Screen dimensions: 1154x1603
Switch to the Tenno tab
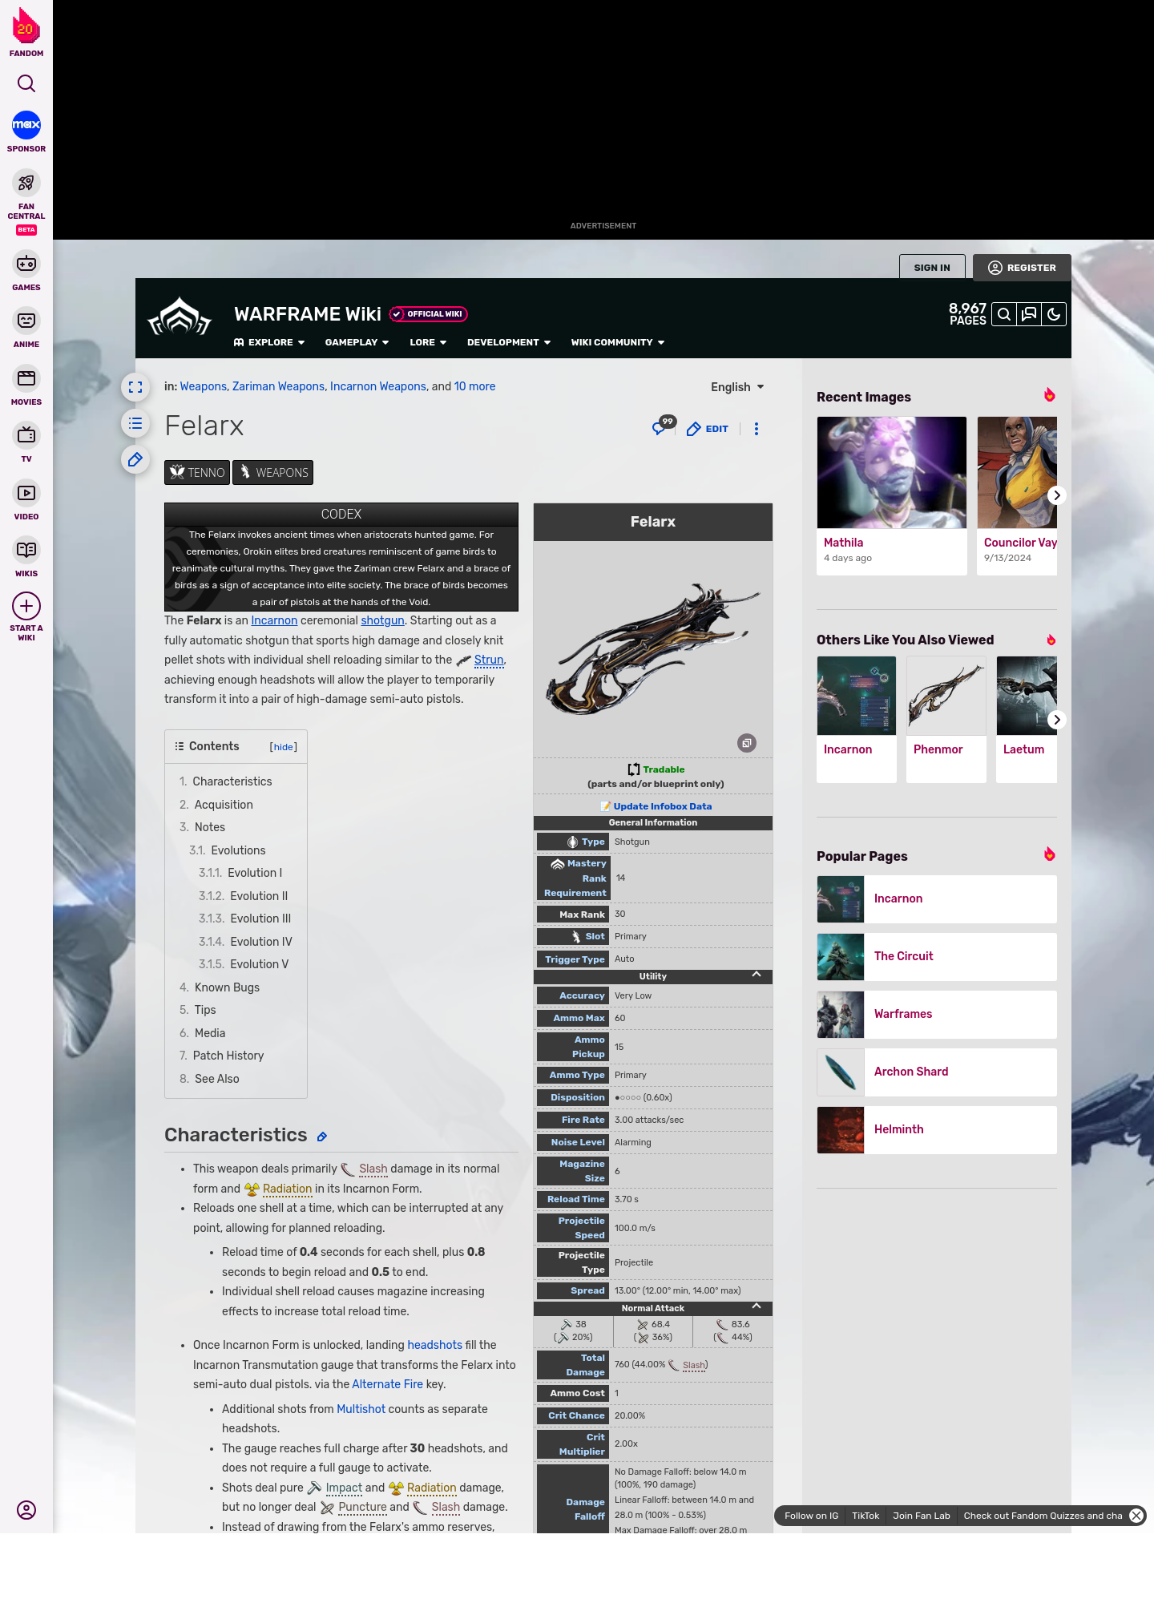[197, 472]
